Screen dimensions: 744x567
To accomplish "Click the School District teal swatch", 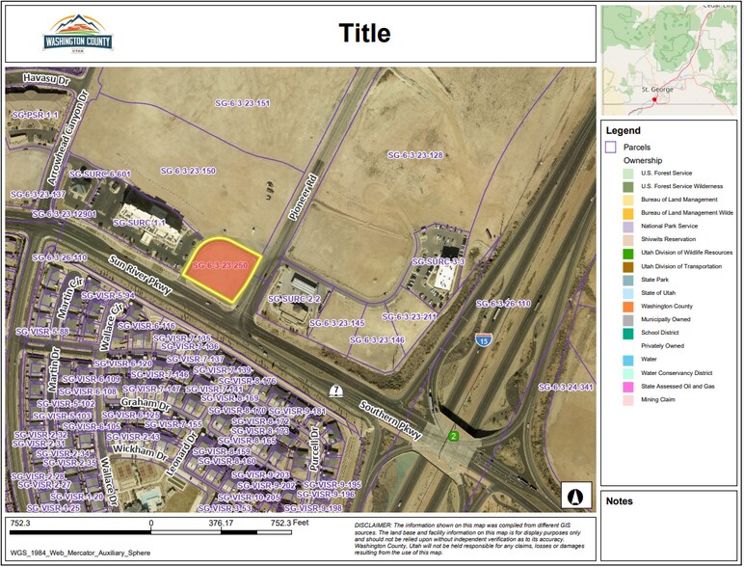I will coord(628,333).
